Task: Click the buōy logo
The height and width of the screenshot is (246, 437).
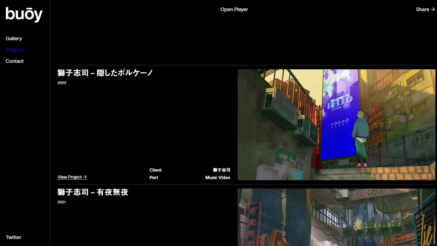Action: coord(24,14)
